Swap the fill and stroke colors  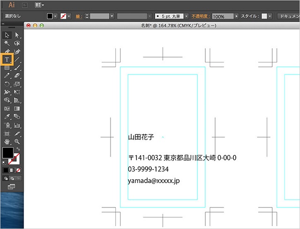18,148
